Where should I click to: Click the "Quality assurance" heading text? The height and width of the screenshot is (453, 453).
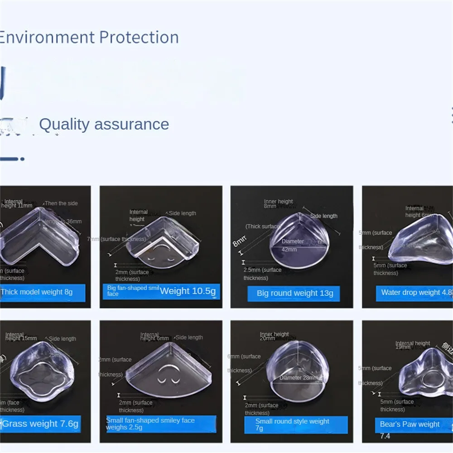104,124
